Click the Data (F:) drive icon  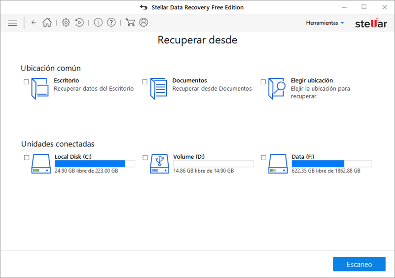coord(278,164)
